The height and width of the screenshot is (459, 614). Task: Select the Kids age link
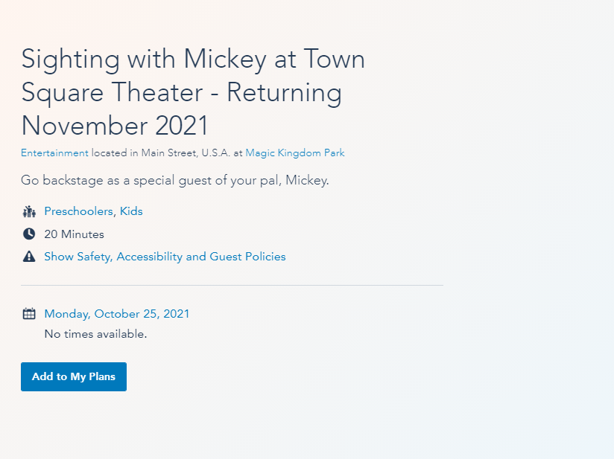coord(131,211)
